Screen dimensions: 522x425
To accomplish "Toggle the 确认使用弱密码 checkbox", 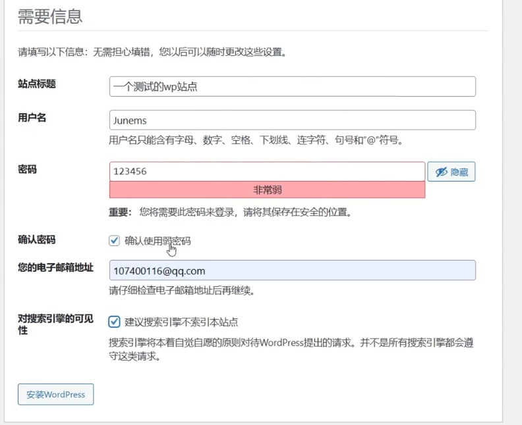I will pyautogui.click(x=115, y=241).
